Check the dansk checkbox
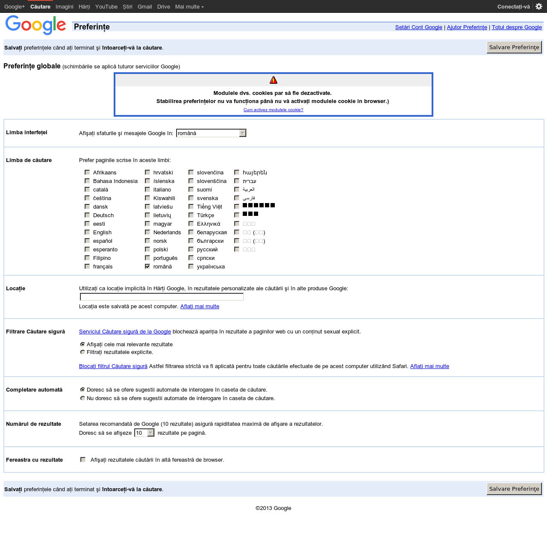 coord(87,206)
